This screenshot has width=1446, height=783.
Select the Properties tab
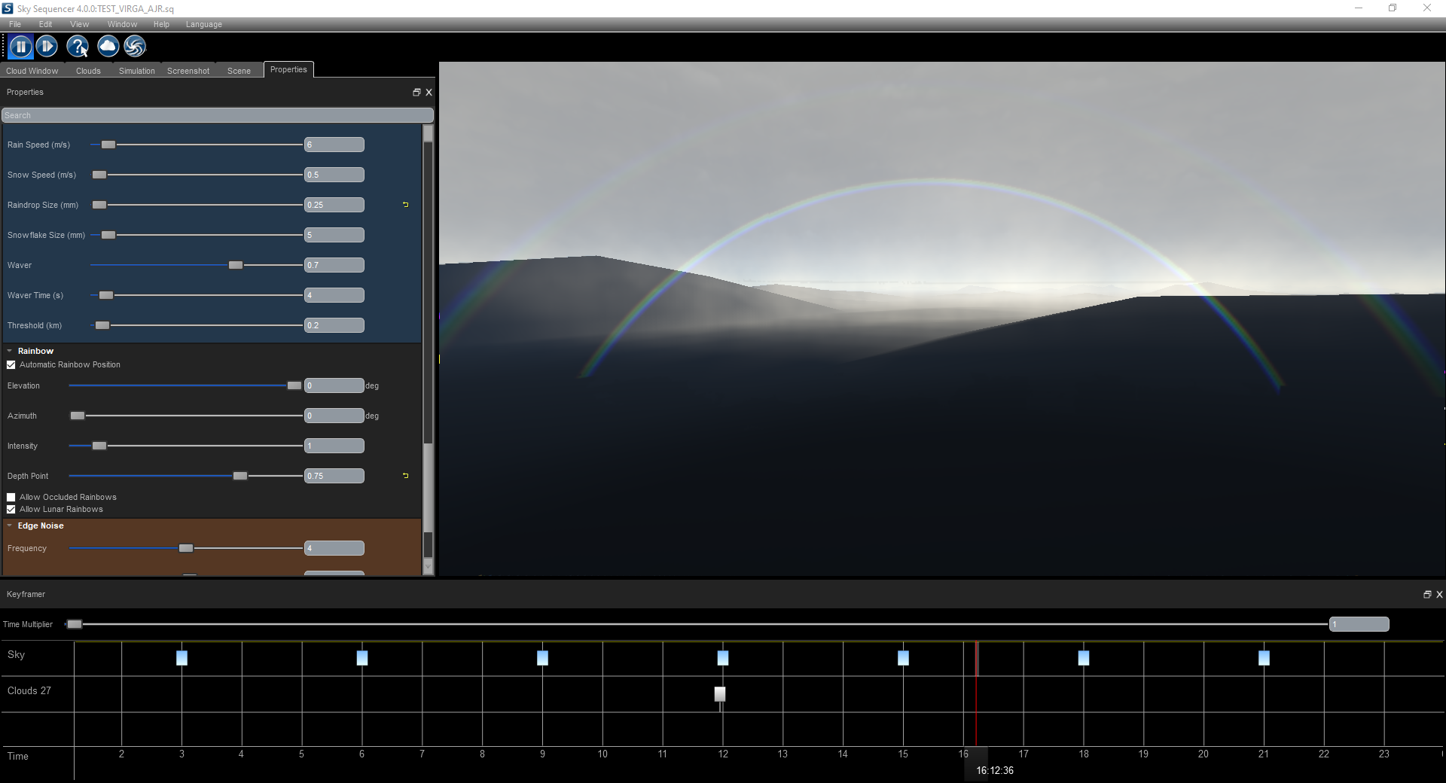(x=288, y=69)
